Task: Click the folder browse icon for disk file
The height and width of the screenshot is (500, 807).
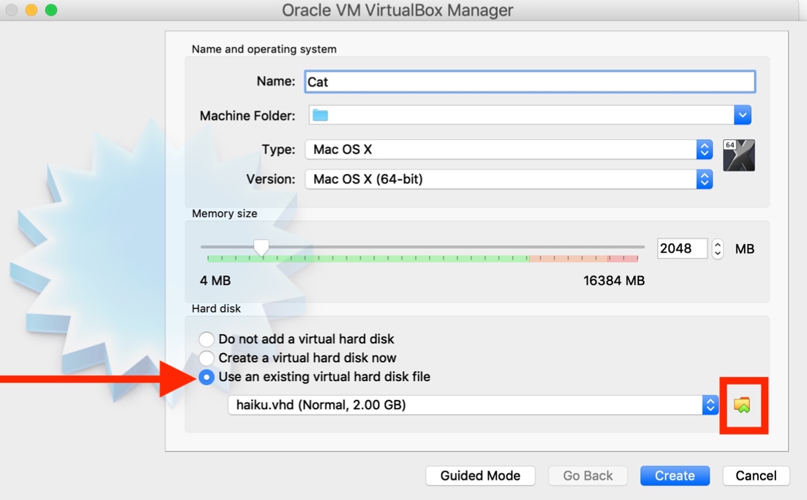Action: [x=742, y=405]
